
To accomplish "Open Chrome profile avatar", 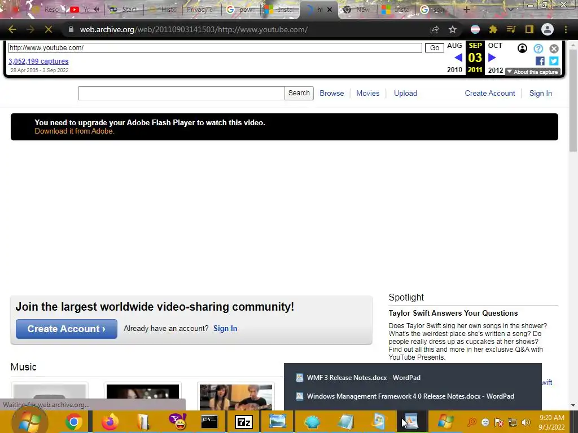I will [x=548, y=29].
